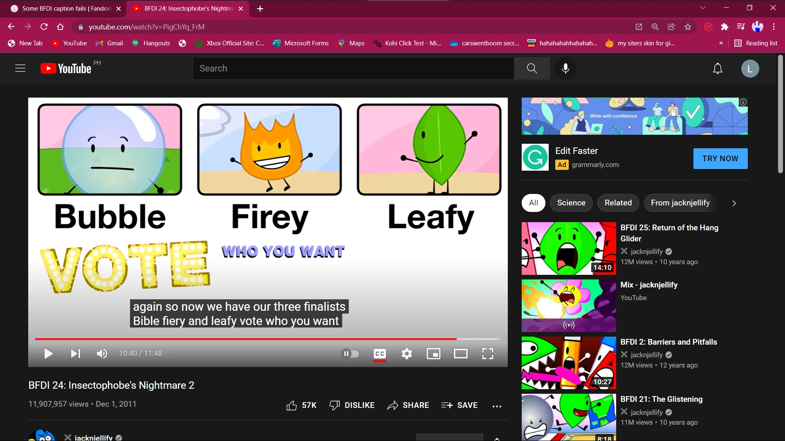Activate miniplayer mode
Viewport: 785px width, 441px height.
tap(434, 354)
